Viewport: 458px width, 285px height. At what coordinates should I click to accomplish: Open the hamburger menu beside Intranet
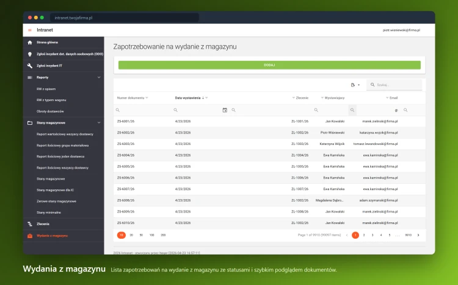[30, 30]
